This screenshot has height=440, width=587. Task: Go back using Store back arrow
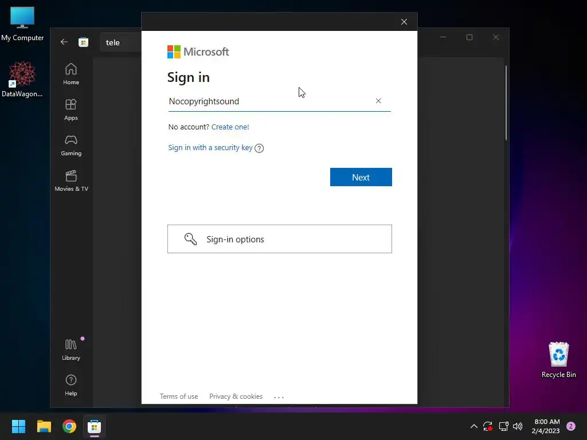pyautogui.click(x=64, y=42)
